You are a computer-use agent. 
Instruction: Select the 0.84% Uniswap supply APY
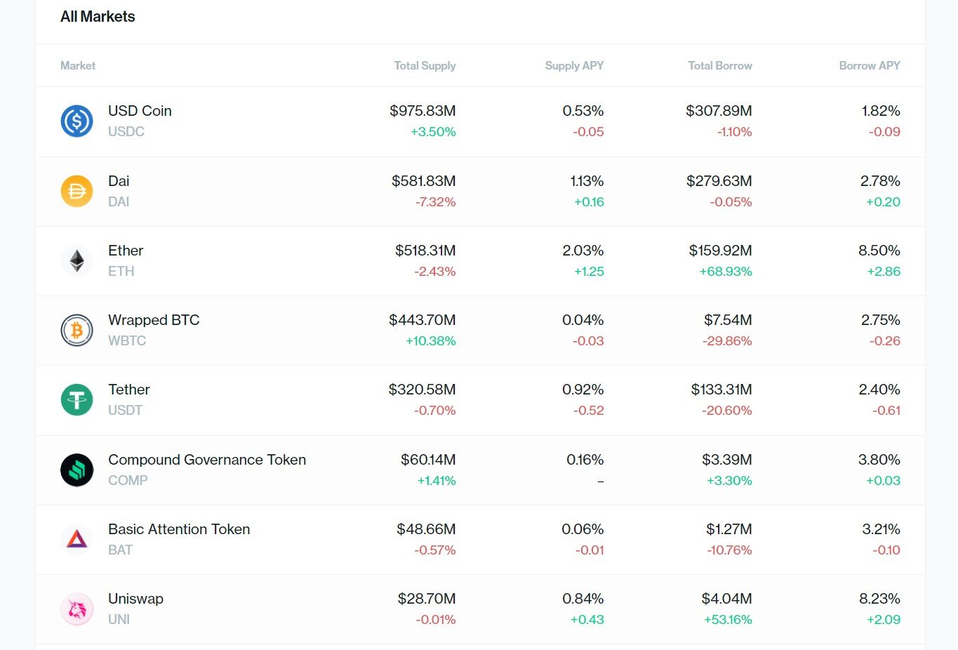(583, 599)
